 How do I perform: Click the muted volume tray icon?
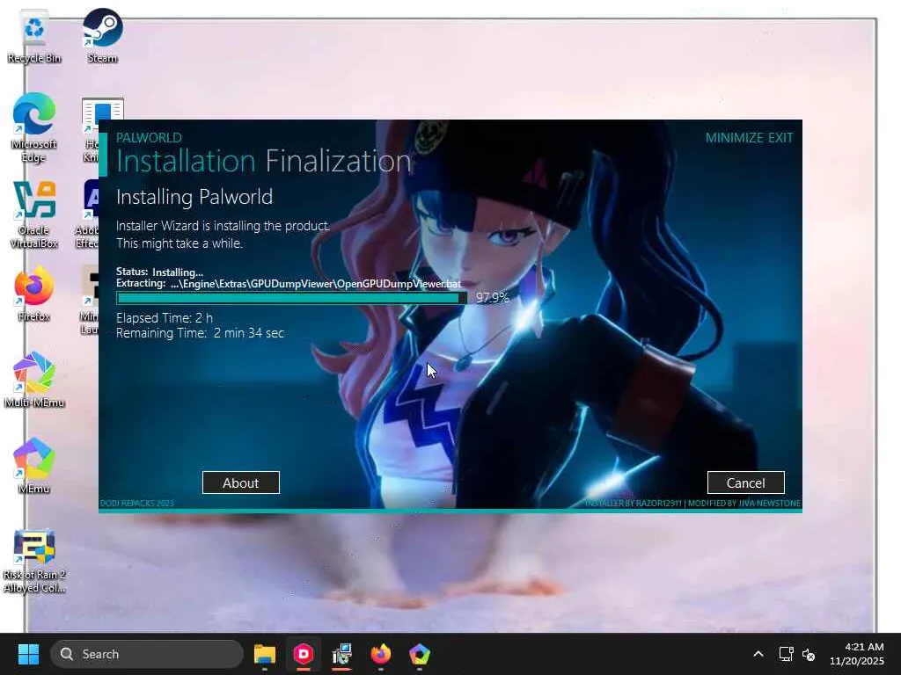[809, 654]
